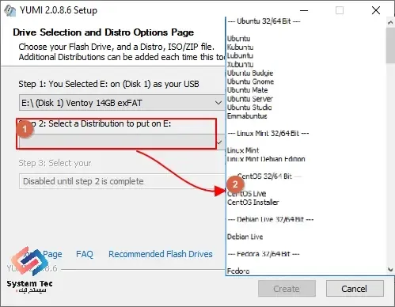Select CentOS Installer from the list
This screenshot has height=307, width=395.
253,203
